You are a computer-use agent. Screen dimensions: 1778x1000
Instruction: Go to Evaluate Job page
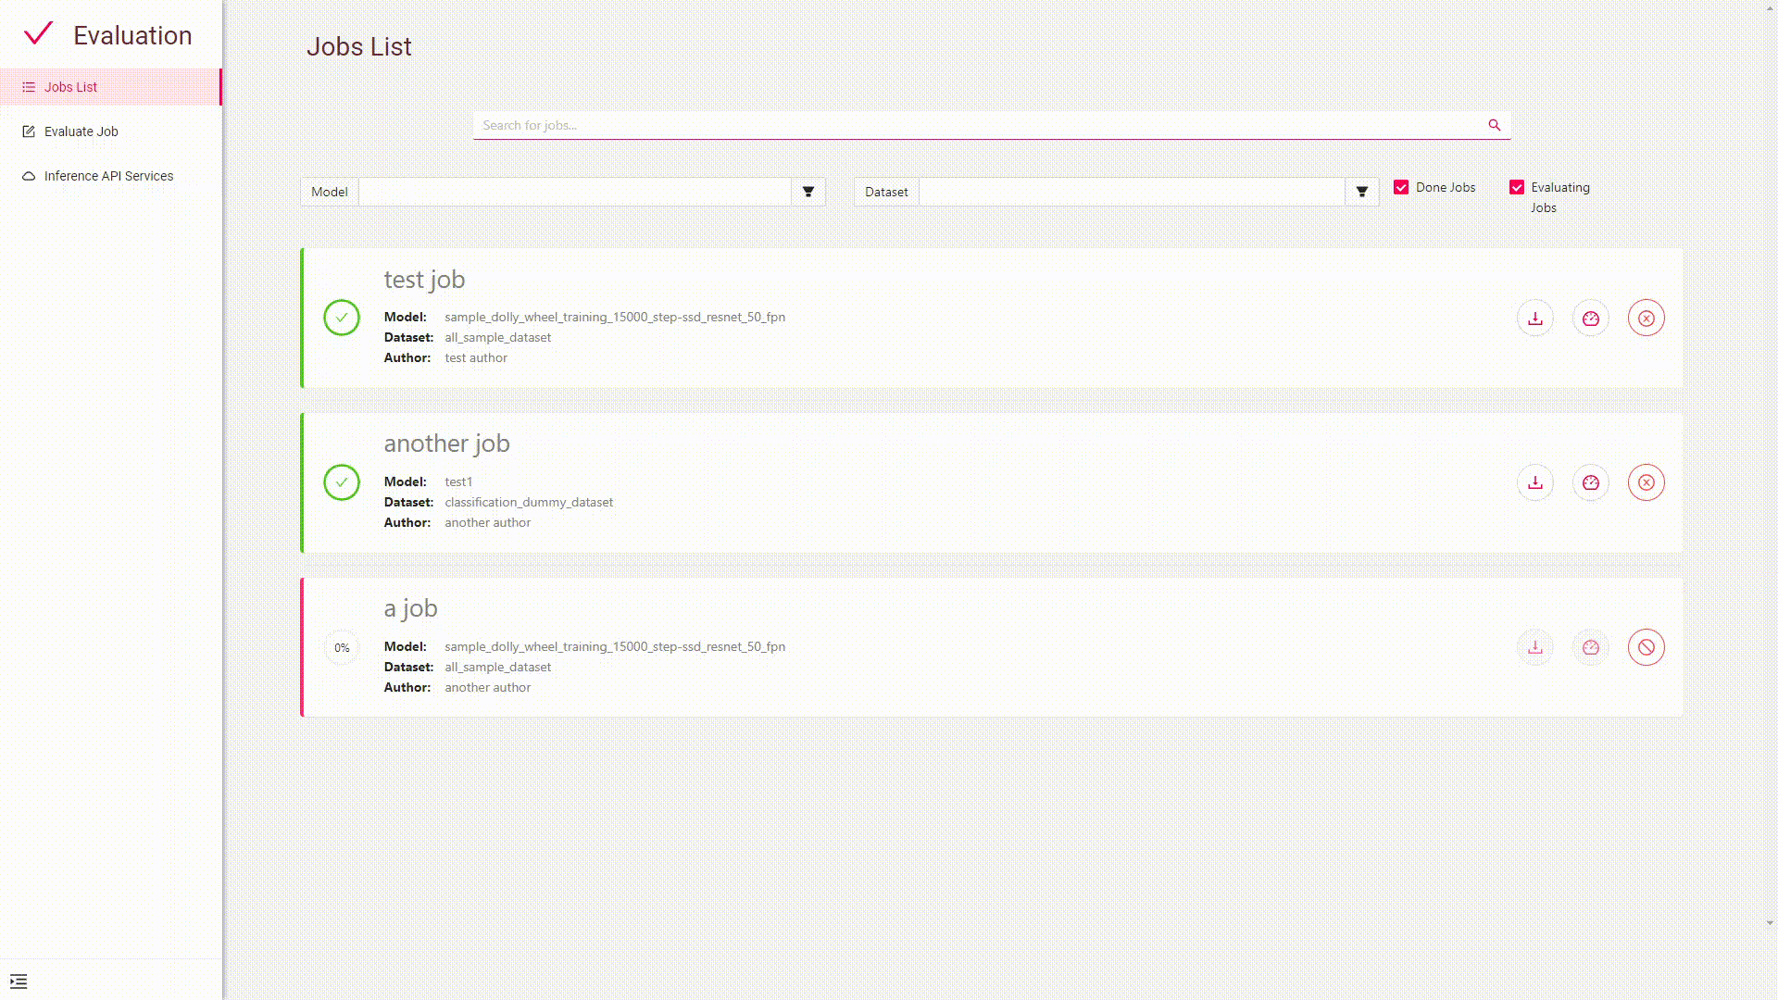point(81,131)
